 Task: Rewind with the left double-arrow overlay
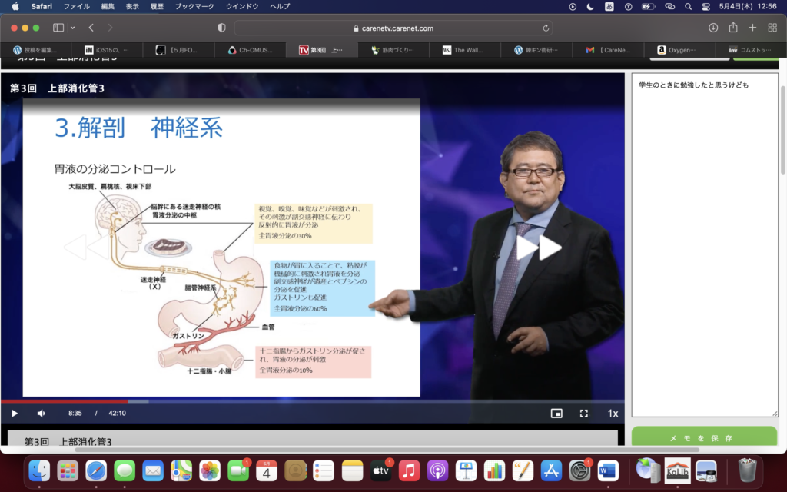[86, 248]
